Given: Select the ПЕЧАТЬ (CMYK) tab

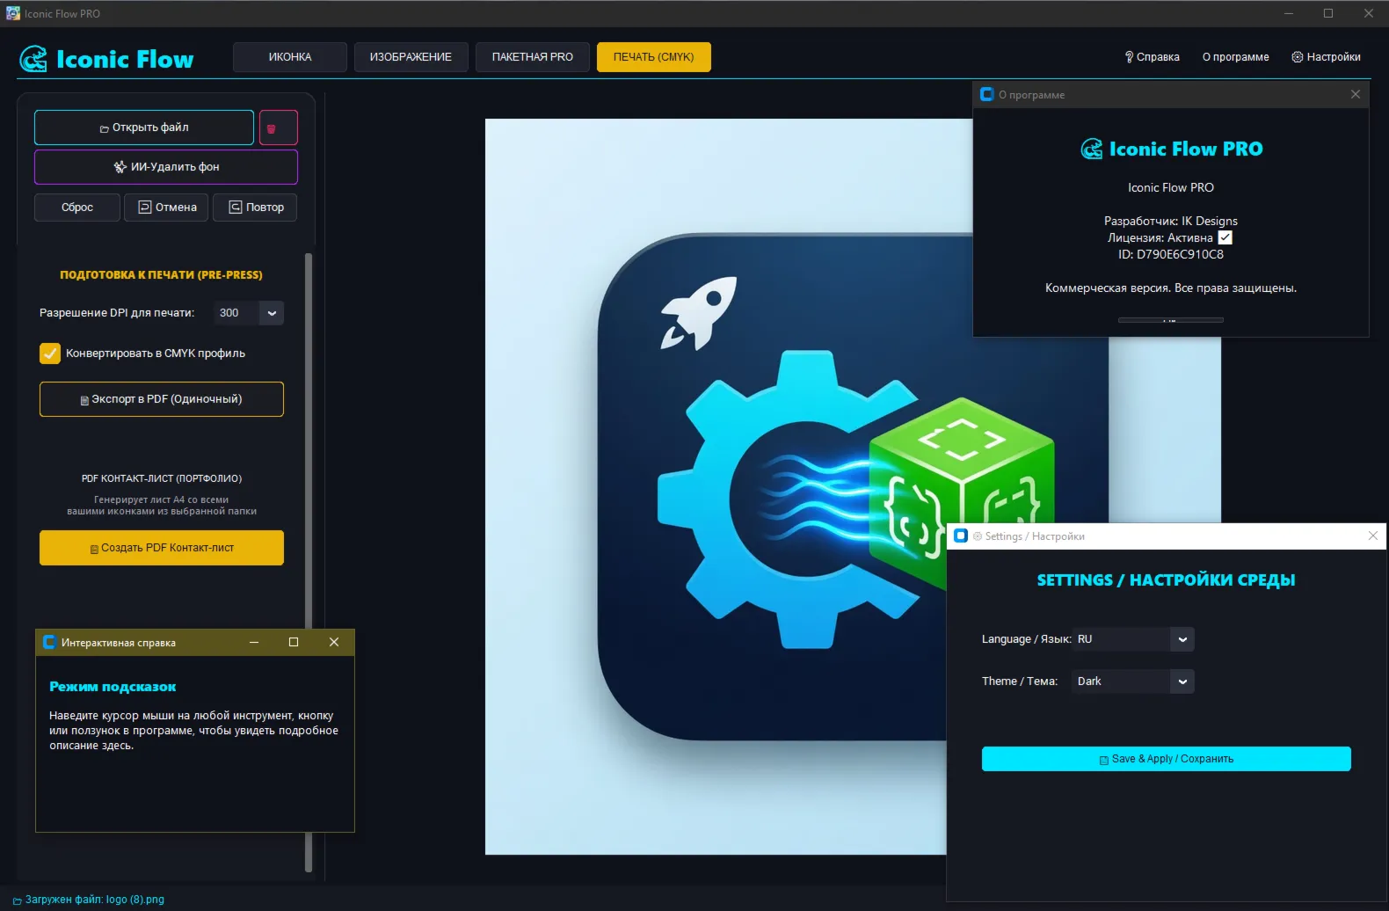Looking at the screenshot, I should 654,57.
